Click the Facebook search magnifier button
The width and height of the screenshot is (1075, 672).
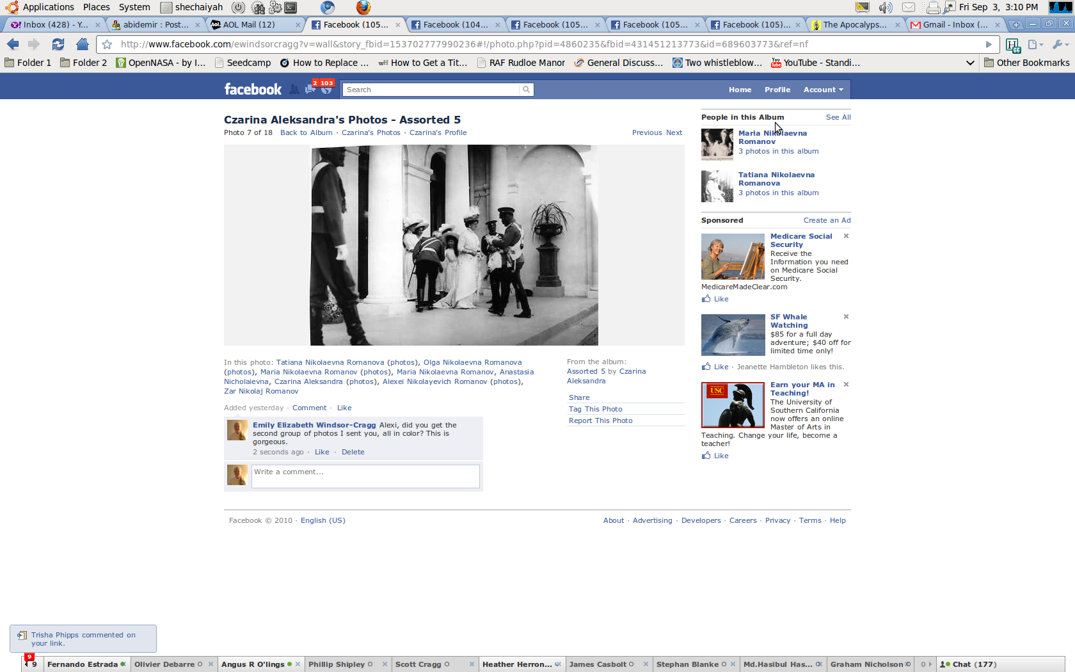tap(526, 90)
